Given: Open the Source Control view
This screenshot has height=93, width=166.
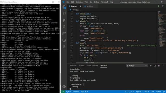Looking at the screenshot, I should [64, 20].
